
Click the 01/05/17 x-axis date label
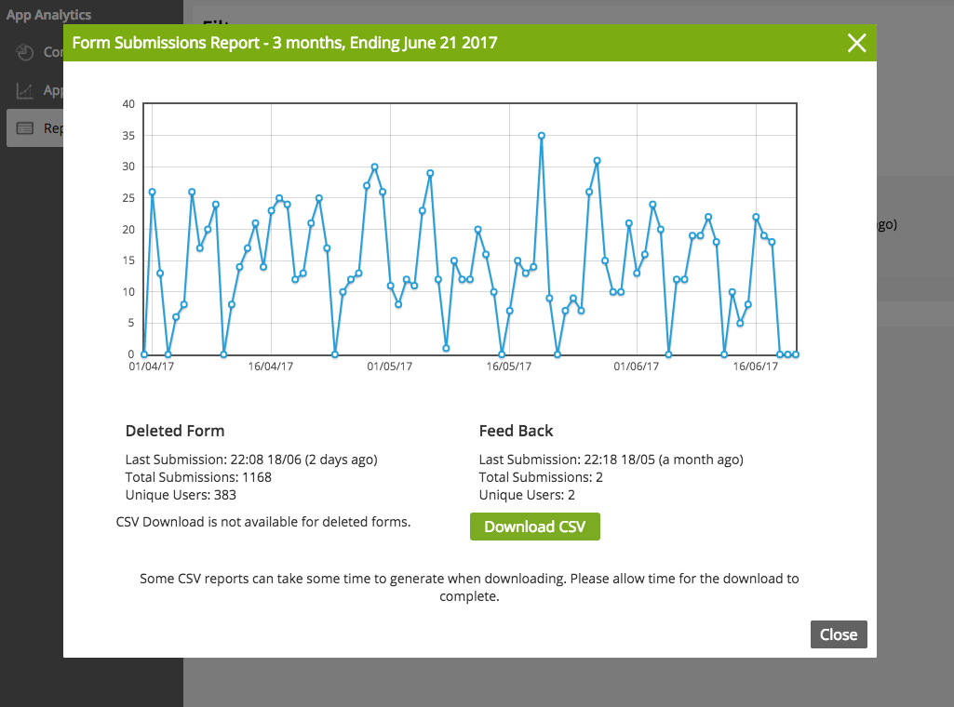tap(390, 367)
